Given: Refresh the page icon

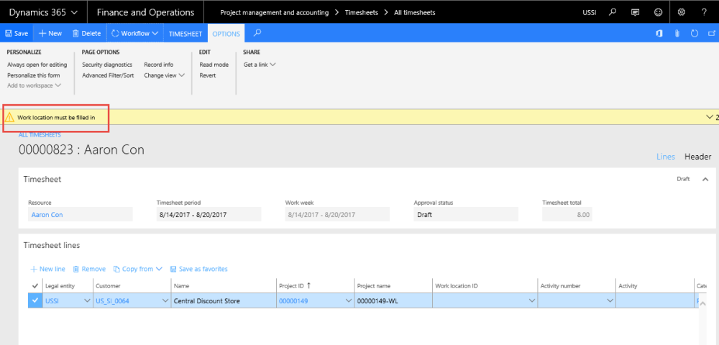Looking at the screenshot, I should (695, 34).
